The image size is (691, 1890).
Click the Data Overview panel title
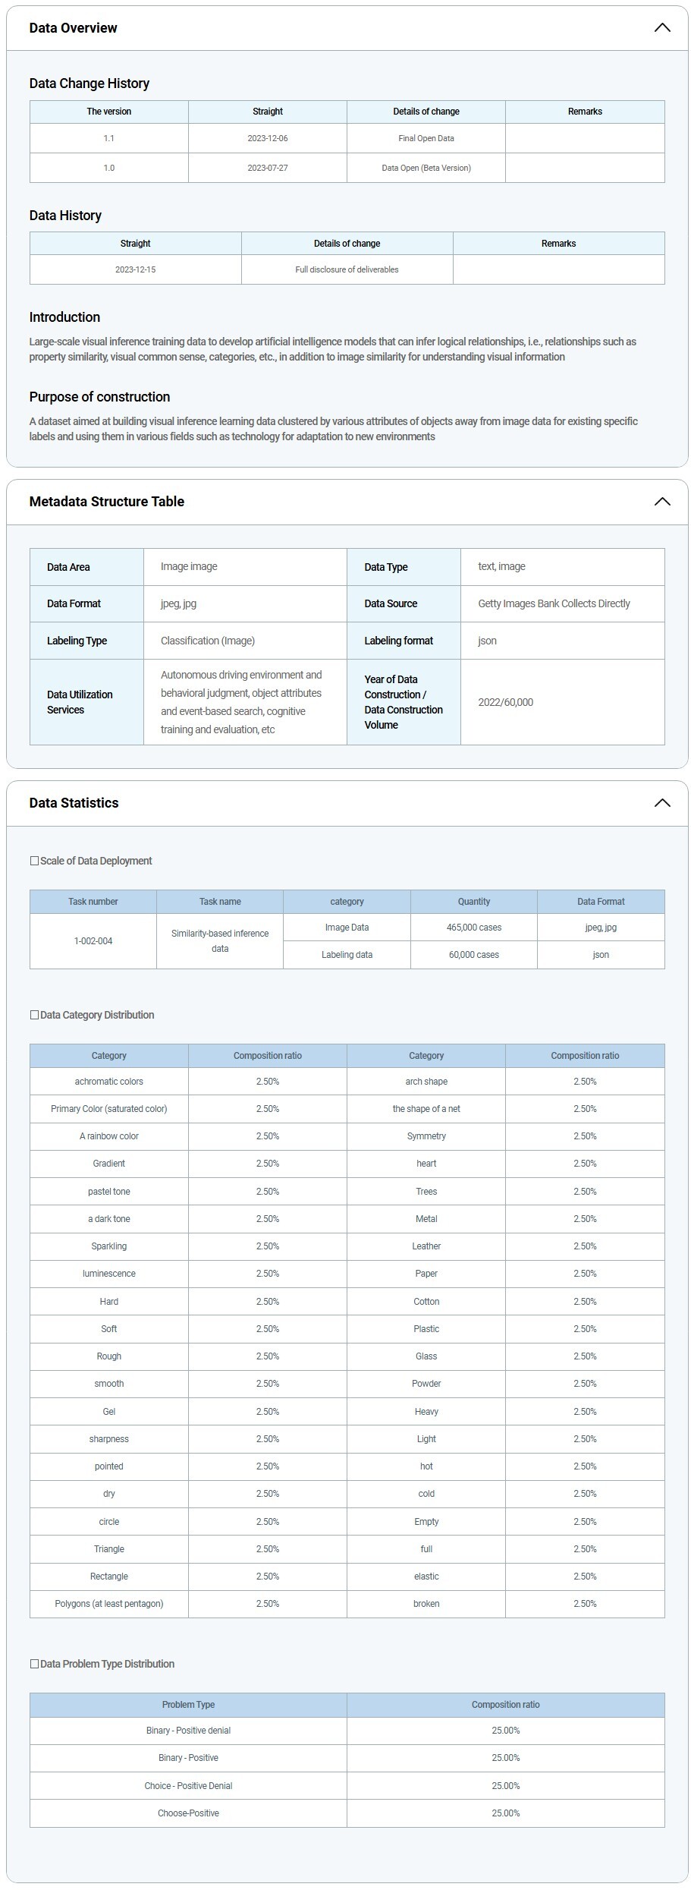73,28
